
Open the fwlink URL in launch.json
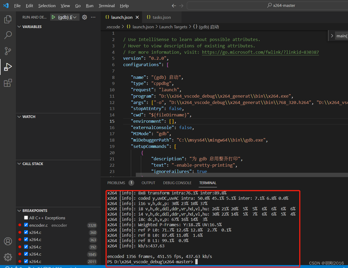pyautogui.click(x=261, y=52)
